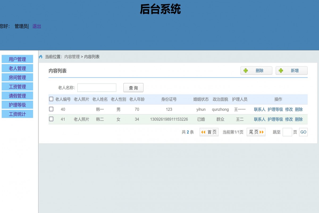This screenshot has height=213, width=319.
Task: Click the green plus icon beside 新增
Action: click(x=281, y=70)
